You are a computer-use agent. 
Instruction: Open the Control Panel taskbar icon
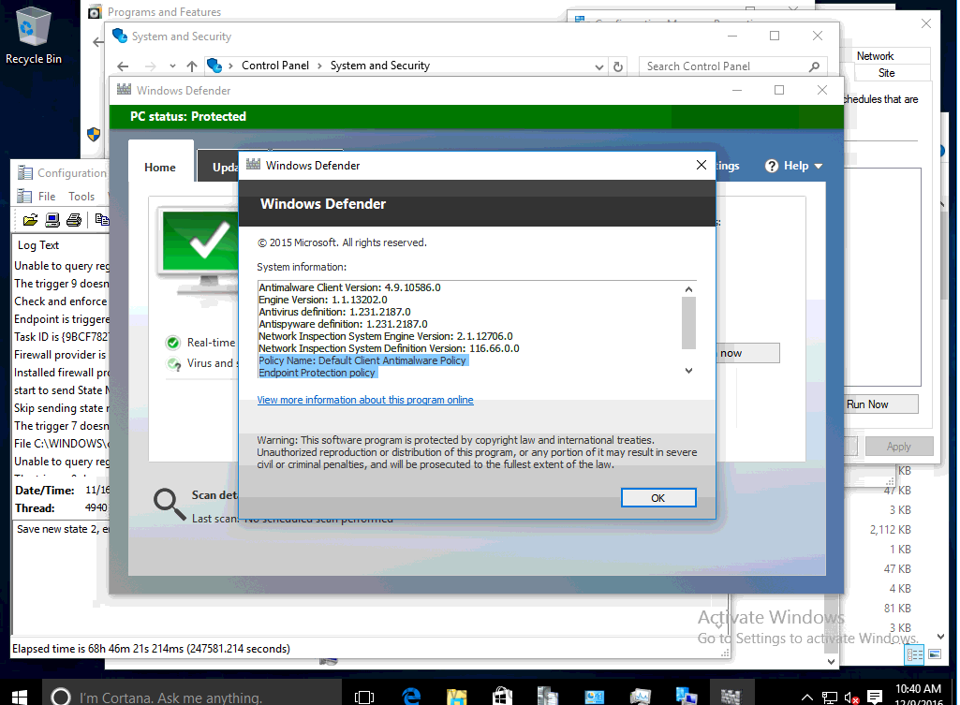(594, 697)
